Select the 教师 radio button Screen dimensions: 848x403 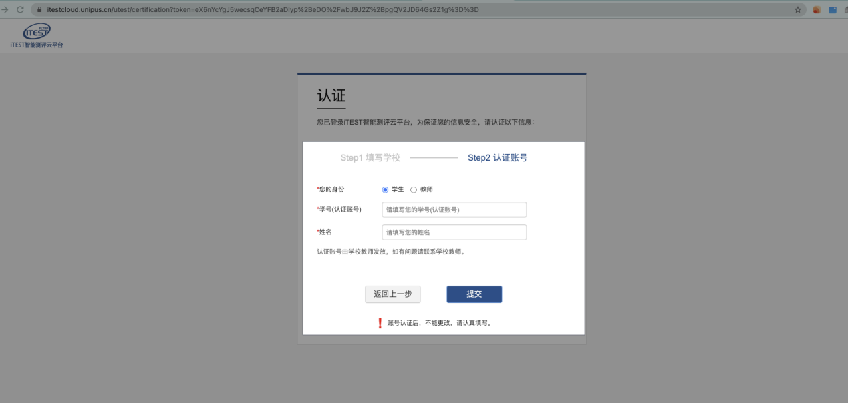[414, 189]
